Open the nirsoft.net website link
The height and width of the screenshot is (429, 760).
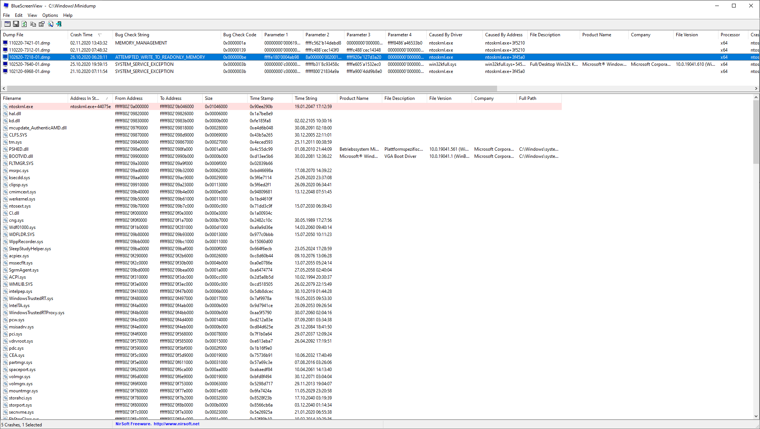177,424
